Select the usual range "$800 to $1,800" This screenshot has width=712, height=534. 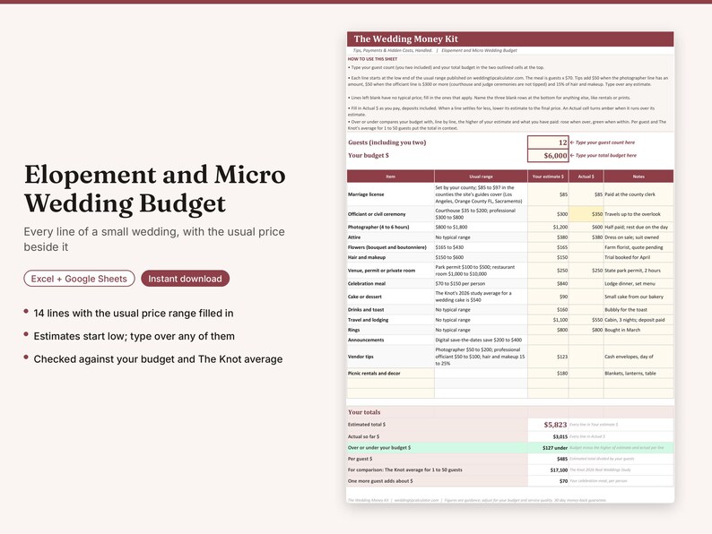coord(451,227)
